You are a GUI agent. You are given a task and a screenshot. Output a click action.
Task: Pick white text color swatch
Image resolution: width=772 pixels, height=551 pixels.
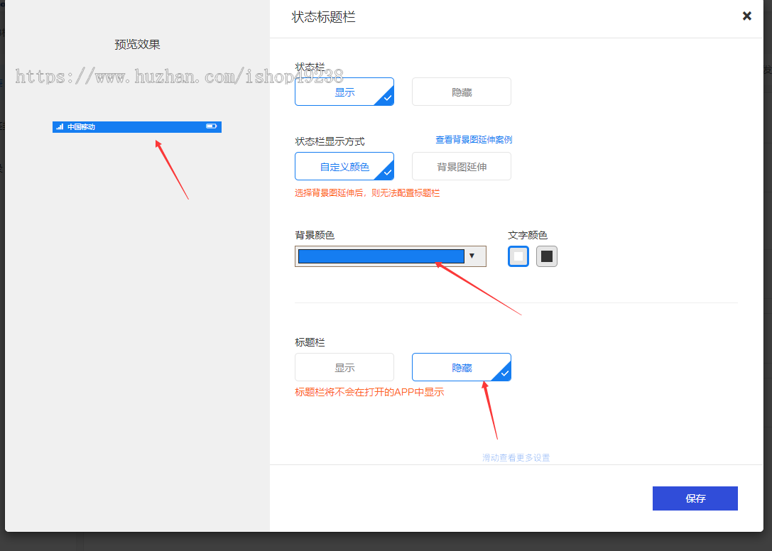tap(518, 256)
